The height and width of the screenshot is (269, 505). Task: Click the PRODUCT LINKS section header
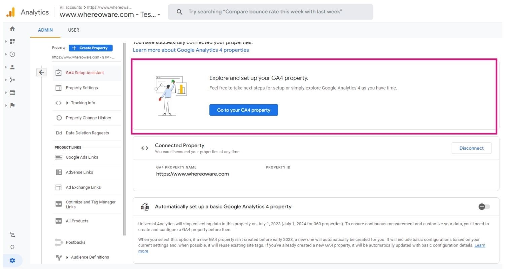coord(68,147)
